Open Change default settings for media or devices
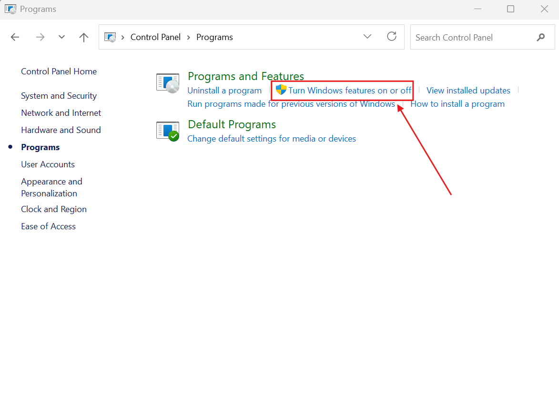559x418 pixels. 272,139
